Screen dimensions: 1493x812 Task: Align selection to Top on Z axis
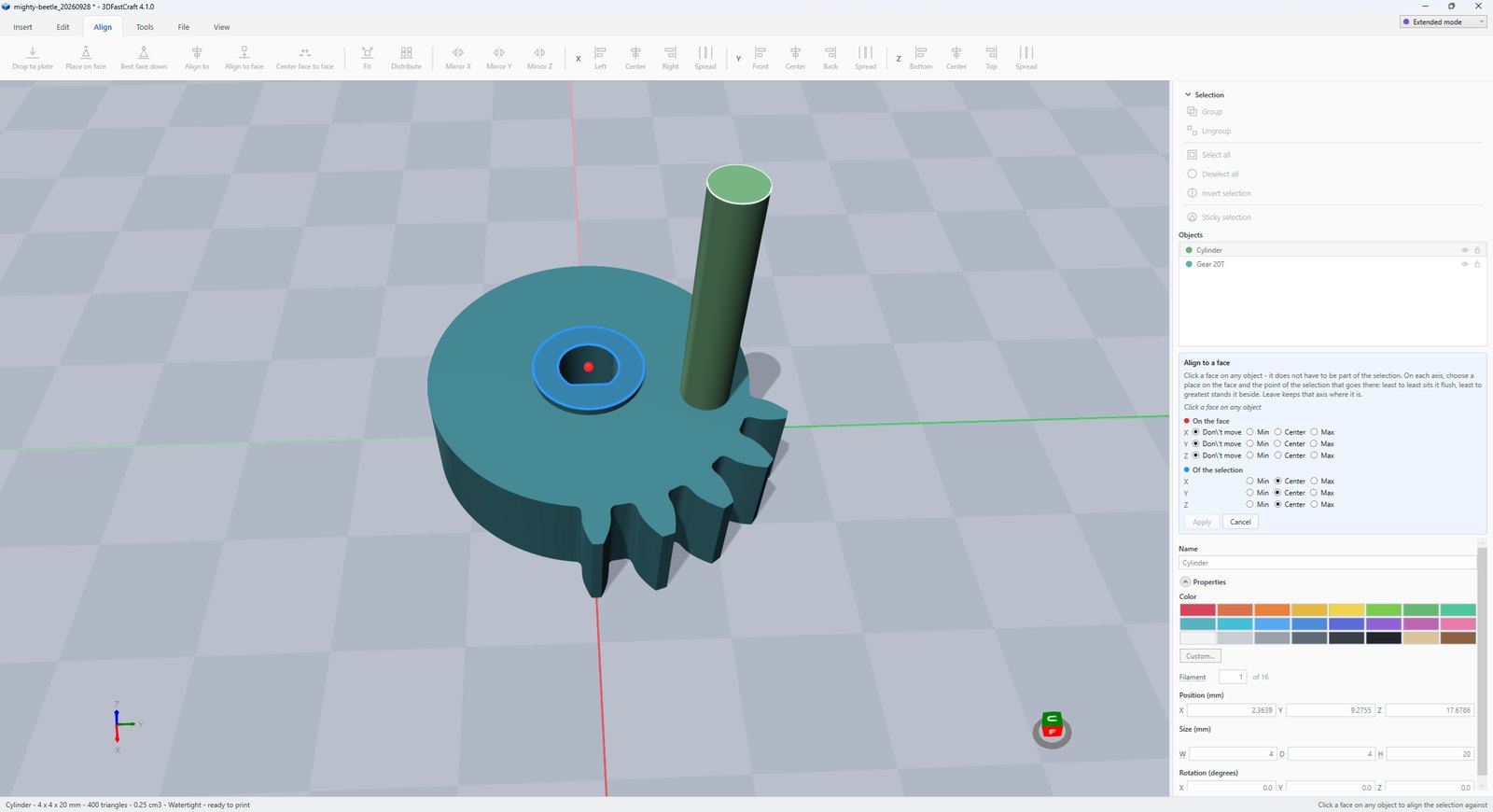(991, 58)
